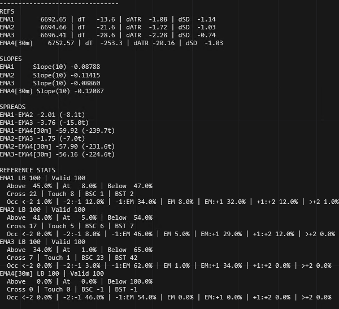Screen dimensions: 339x309
Task: Click the EMA3-EMA4[30m] spread line
Action: pos(56,154)
